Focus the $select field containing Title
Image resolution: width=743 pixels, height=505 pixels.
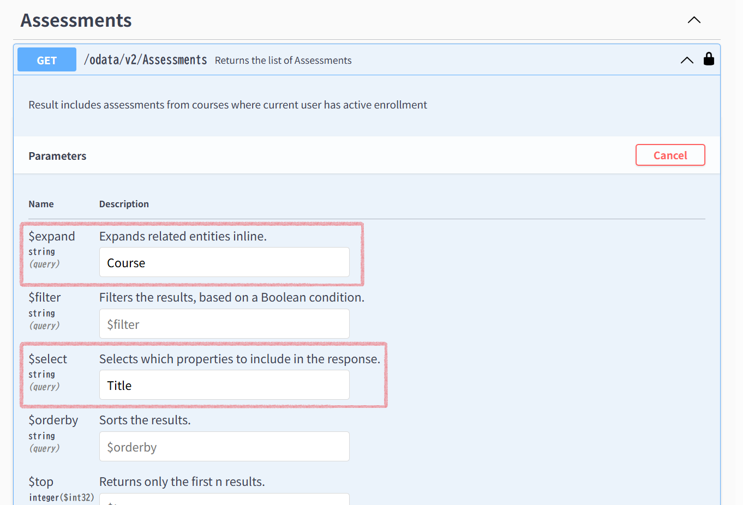click(224, 385)
